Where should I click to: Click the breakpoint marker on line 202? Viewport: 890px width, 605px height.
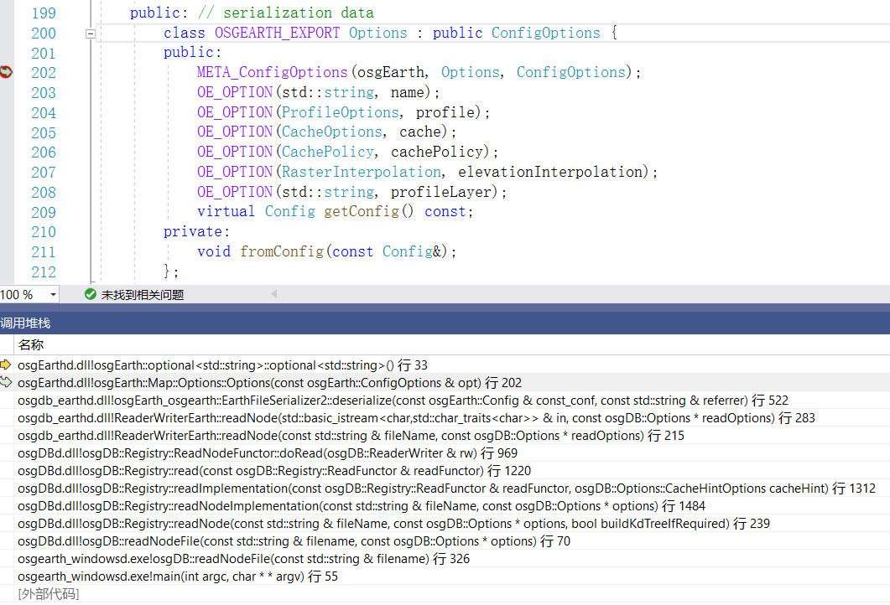(x=6, y=72)
